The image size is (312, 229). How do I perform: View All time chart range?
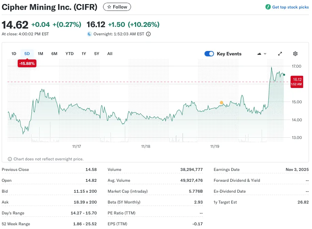[110, 54]
